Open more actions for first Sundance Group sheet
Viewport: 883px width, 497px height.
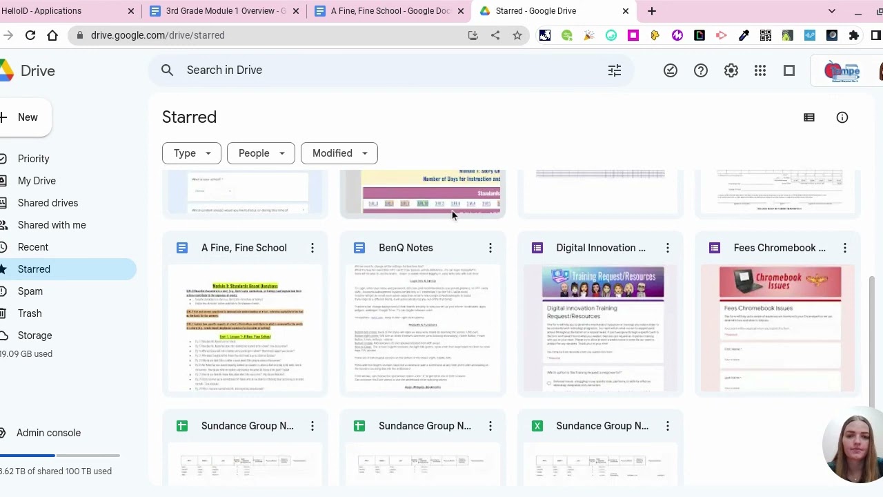(x=312, y=426)
